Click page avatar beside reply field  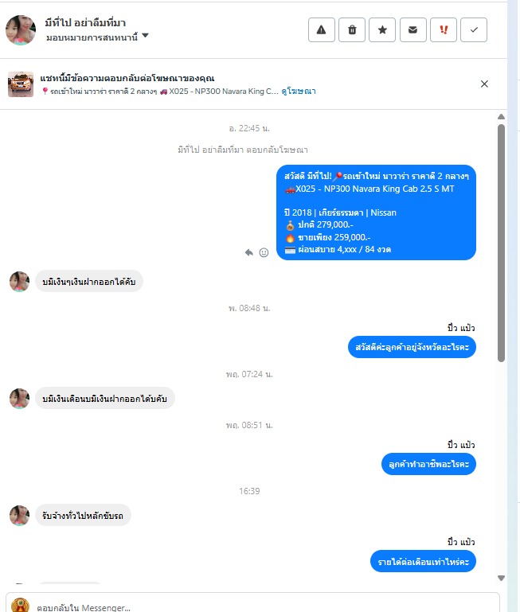click(21, 606)
